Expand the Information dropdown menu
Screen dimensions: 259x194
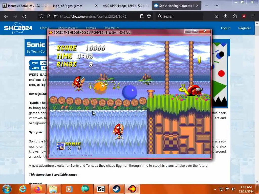tap(67, 28)
